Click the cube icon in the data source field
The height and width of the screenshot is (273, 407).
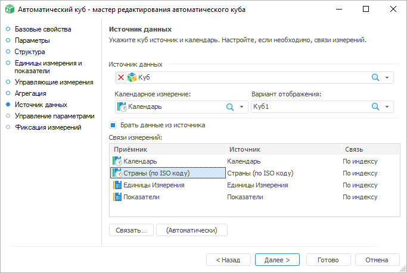(131, 77)
